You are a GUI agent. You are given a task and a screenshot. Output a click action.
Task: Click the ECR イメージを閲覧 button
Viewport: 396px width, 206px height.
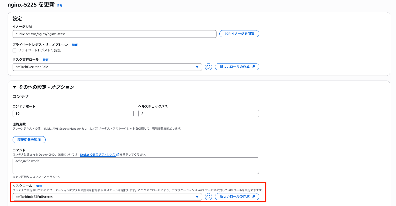coord(239,34)
